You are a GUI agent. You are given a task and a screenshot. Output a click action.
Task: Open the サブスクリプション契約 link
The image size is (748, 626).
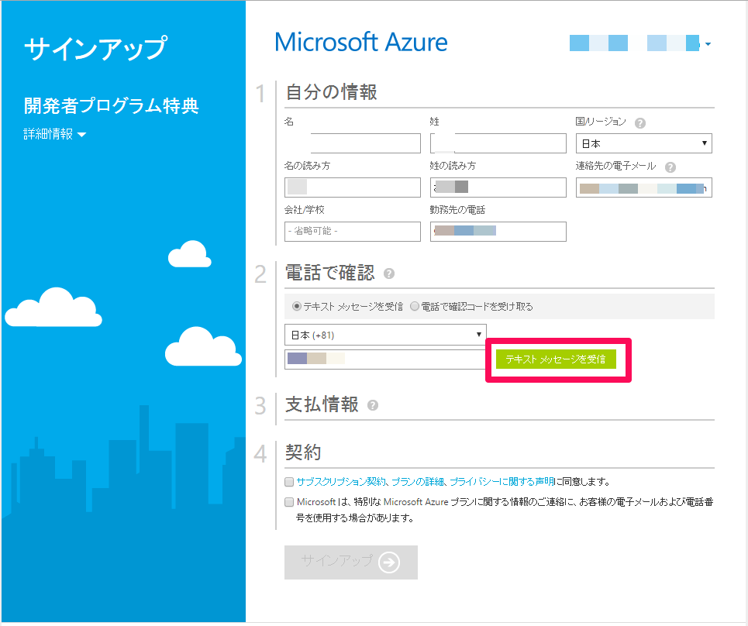(340, 482)
